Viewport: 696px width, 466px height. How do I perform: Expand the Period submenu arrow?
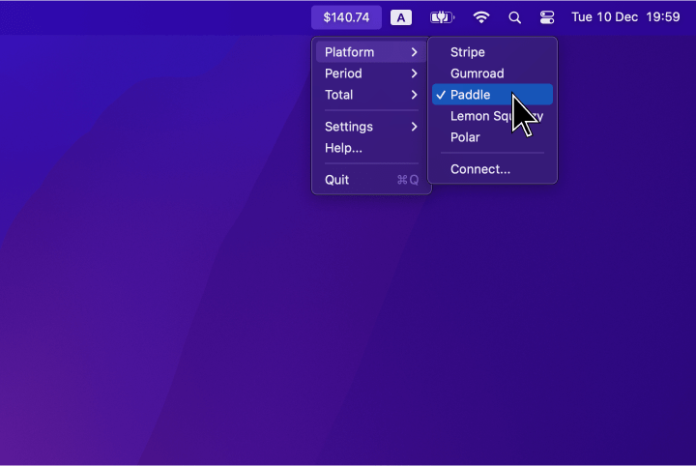415,73
